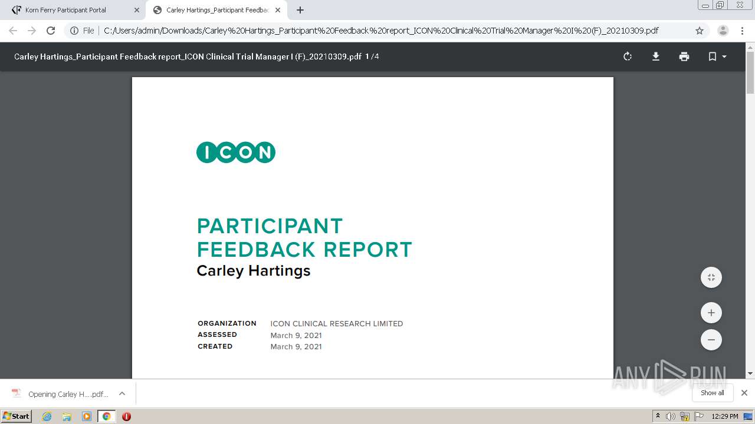Open Windows Media Player from taskbar
This screenshot has height=424, width=755.
(x=87, y=416)
